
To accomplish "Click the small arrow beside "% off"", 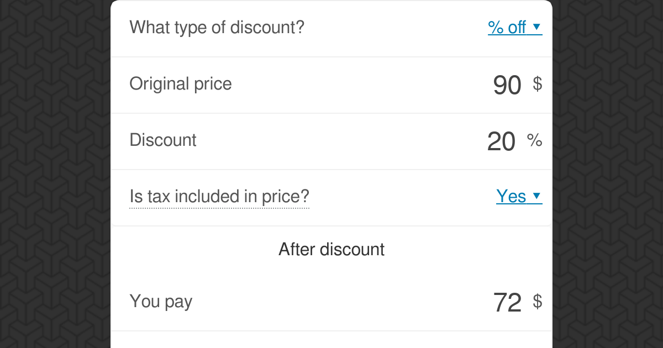I will pyautogui.click(x=536, y=27).
